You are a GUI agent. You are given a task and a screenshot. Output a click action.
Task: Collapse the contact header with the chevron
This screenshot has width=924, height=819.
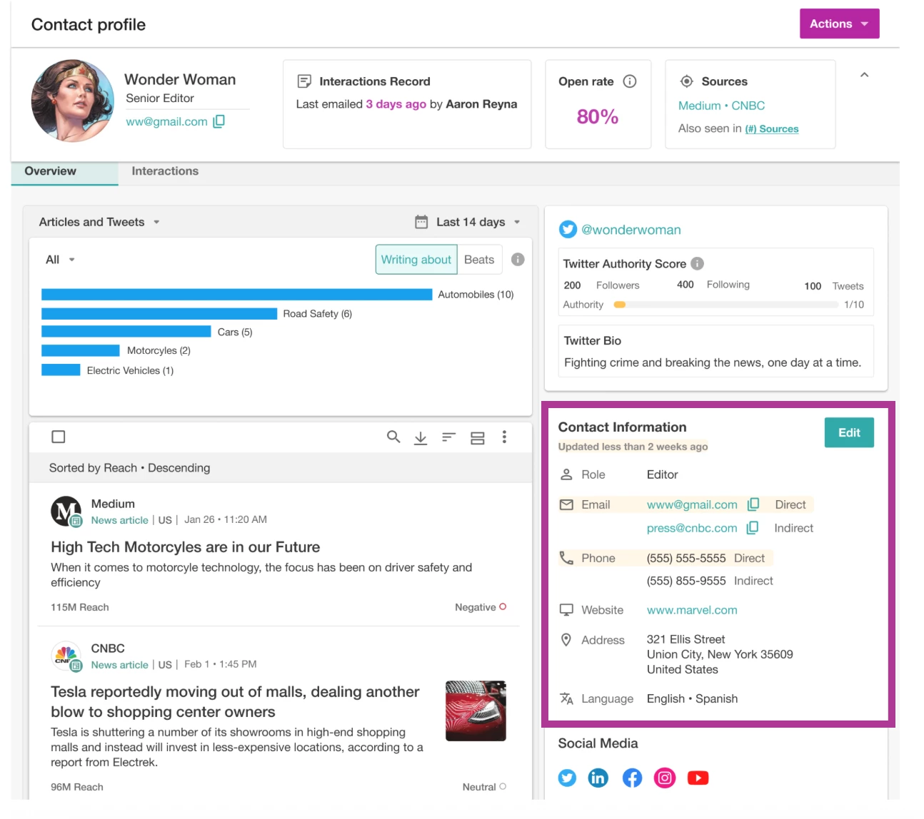click(x=864, y=74)
